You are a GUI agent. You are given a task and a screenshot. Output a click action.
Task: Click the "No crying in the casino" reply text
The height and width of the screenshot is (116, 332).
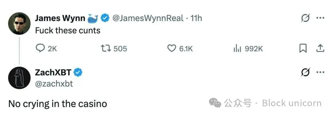click(57, 104)
